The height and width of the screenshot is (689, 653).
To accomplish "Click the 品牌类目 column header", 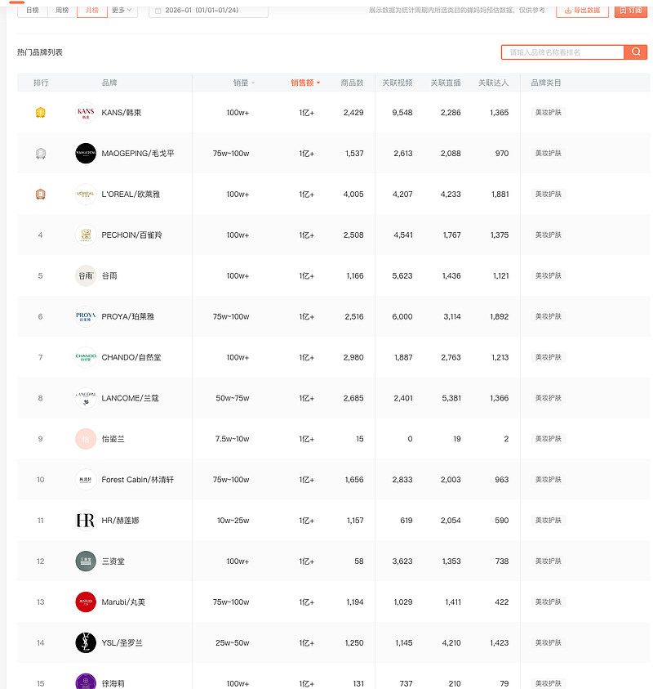I will [x=546, y=83].
